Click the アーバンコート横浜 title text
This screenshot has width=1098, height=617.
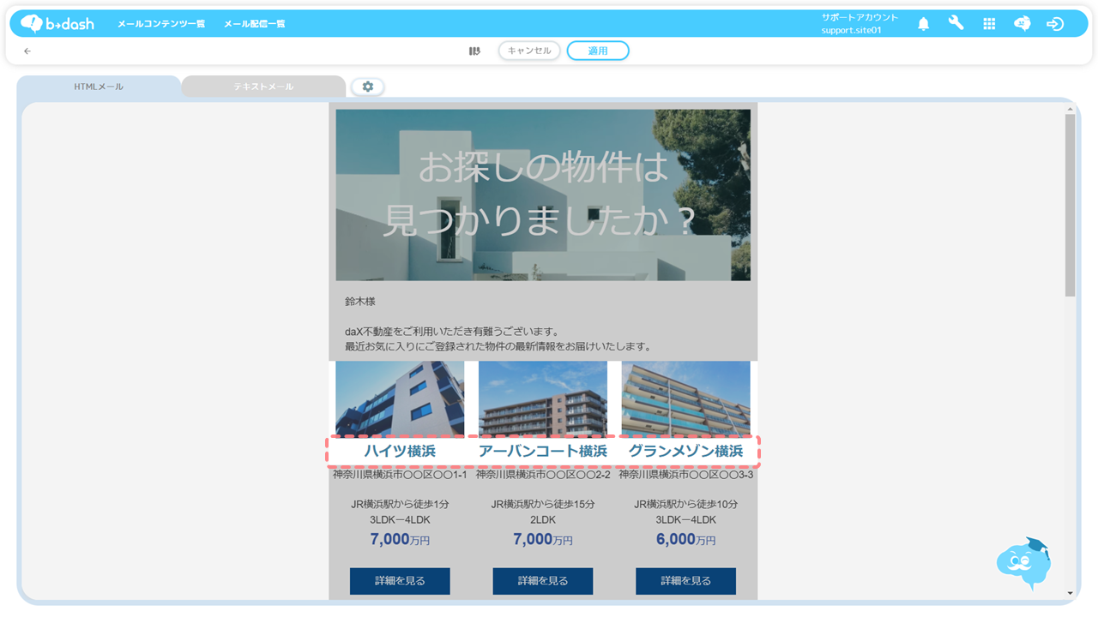coord(543,451)
